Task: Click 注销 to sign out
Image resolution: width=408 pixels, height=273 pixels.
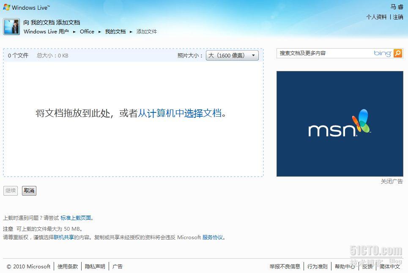Action: coord(398,17)
